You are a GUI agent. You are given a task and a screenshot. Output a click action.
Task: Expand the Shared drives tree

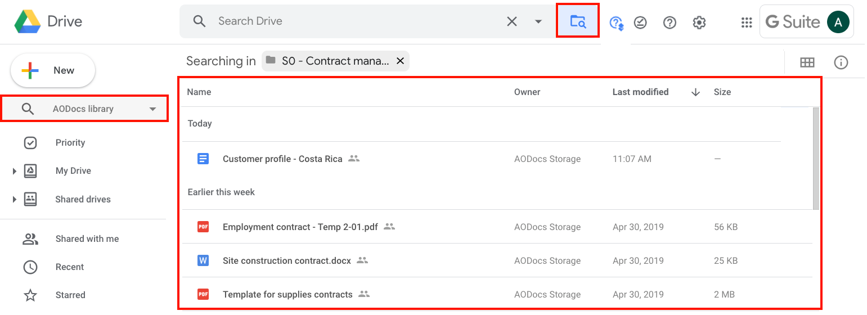click(x=15, y=199)
